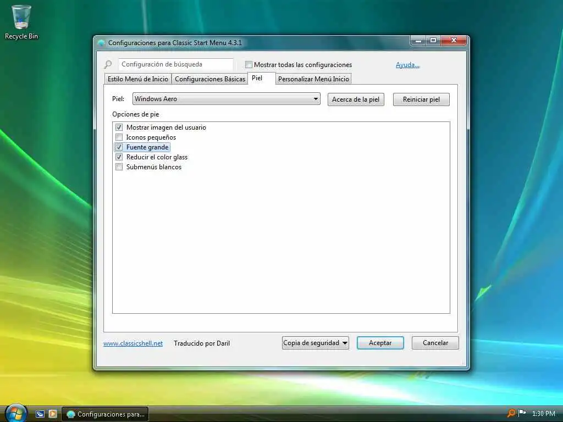The image size is (563, 422).
Task: Visit the www.classicshell.net link
Action: [133, 343]
